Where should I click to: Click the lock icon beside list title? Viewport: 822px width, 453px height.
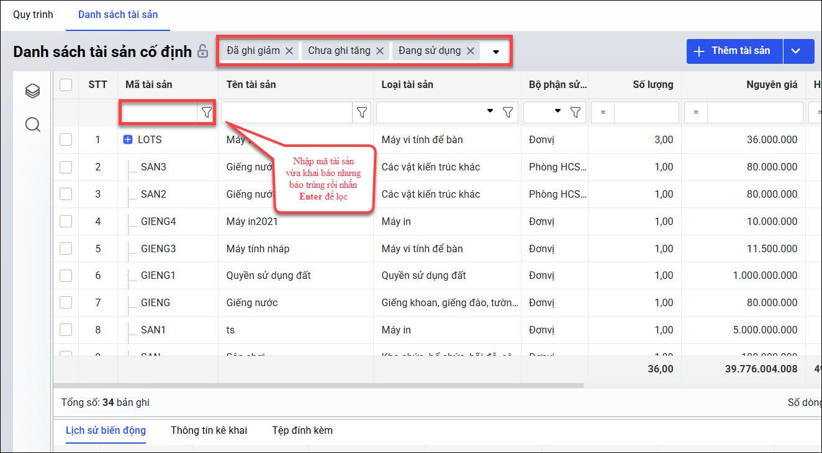(203, 51)
